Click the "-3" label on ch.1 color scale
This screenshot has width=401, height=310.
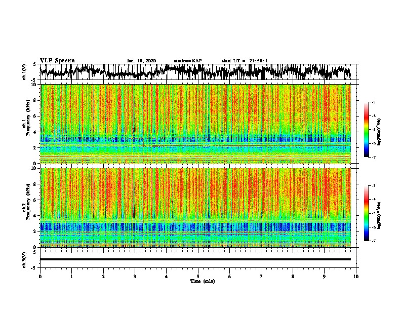click(x=373, y=102)
